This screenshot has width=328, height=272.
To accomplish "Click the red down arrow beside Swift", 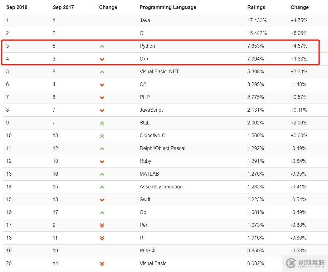I will tap(102, 200).
